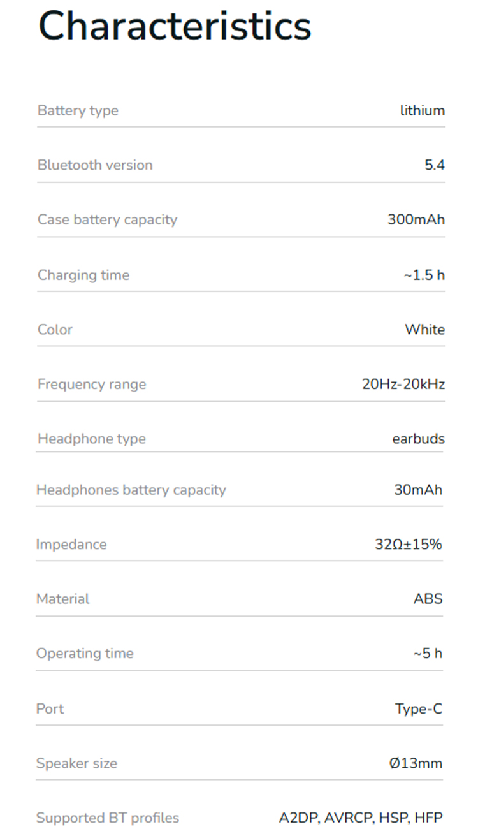Click the 5.4 Bluetooth version value

click(435, 165)
